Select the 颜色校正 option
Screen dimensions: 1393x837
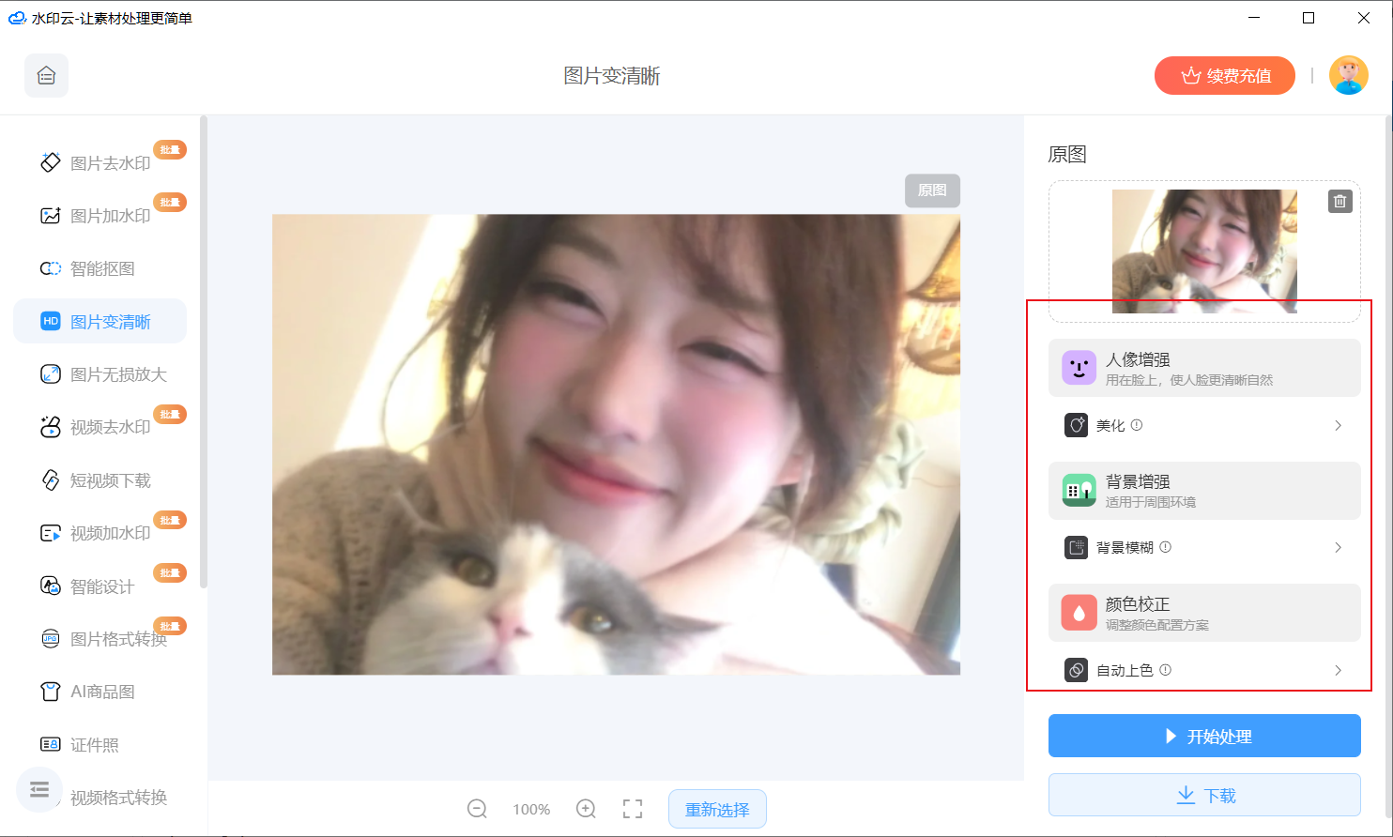pyautogui.click(x=1204, y=613)
